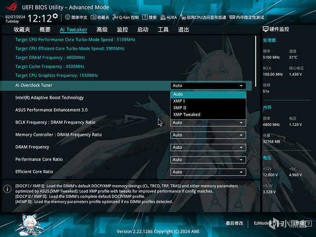Collapse the Ai Overclock Tuner dropdown
Viewport: 316px width, 237px height.
pyautogui.click(x=208, y=86)
